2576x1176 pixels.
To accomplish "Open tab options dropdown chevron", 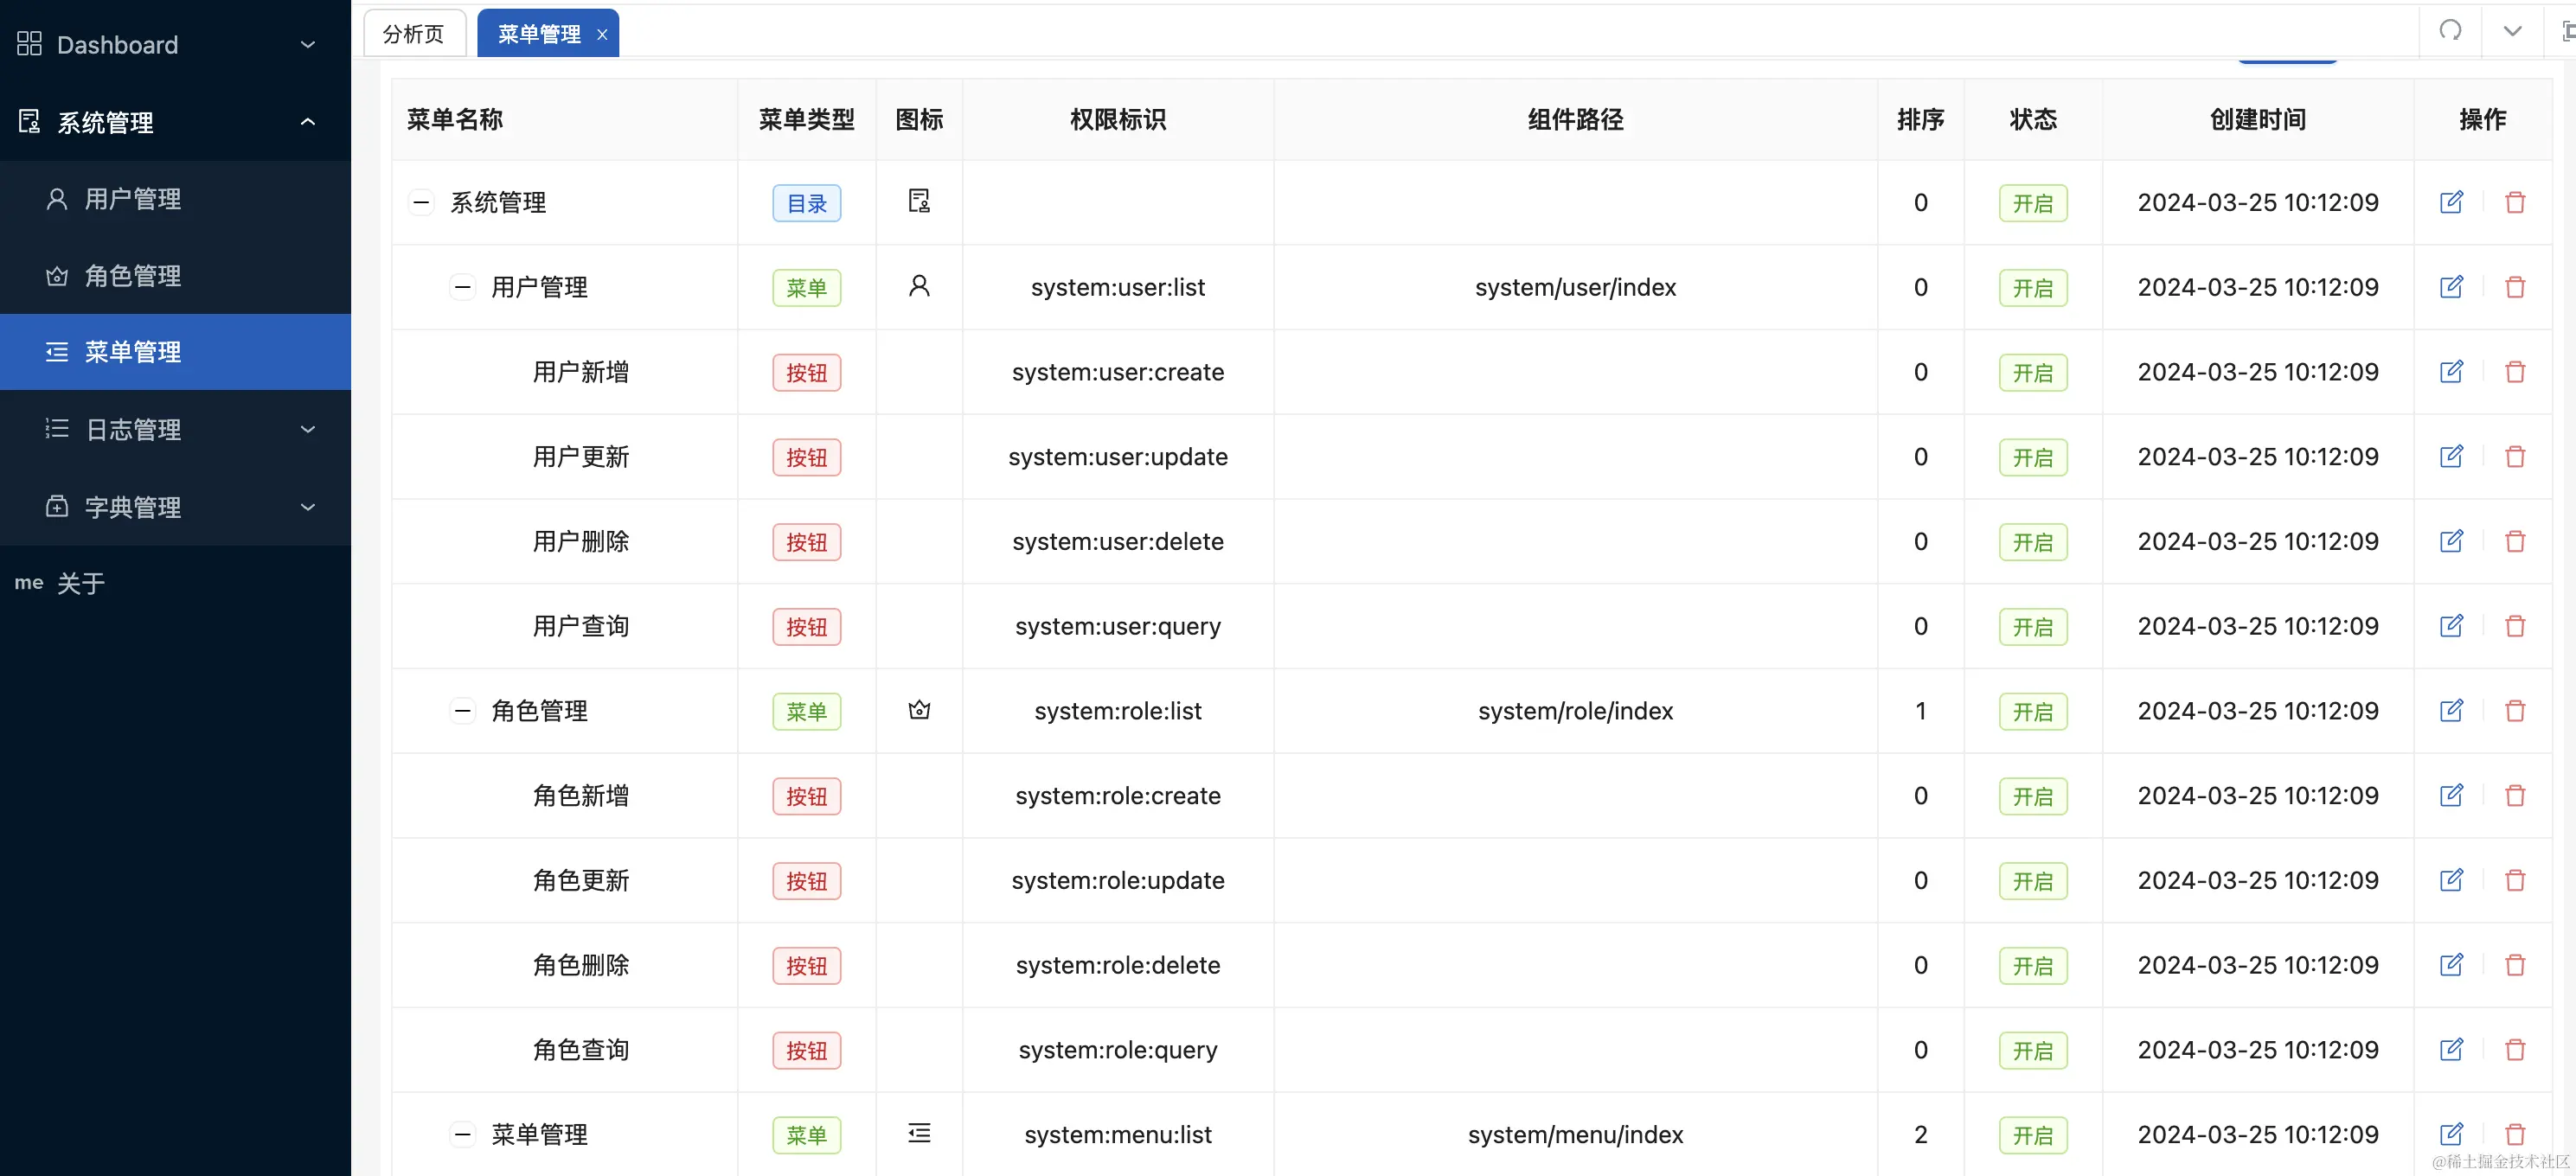I will (x=2512, y=30).
